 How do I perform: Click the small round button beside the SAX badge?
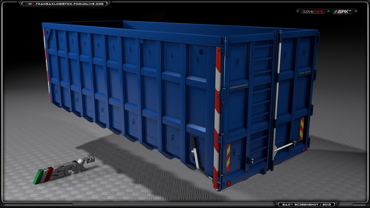356,11
